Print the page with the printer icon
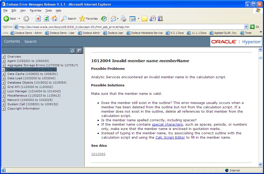 click(x=123, y=19)
